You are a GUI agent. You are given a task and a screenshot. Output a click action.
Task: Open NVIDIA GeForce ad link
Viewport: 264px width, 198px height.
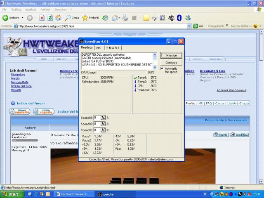(21, 86)
